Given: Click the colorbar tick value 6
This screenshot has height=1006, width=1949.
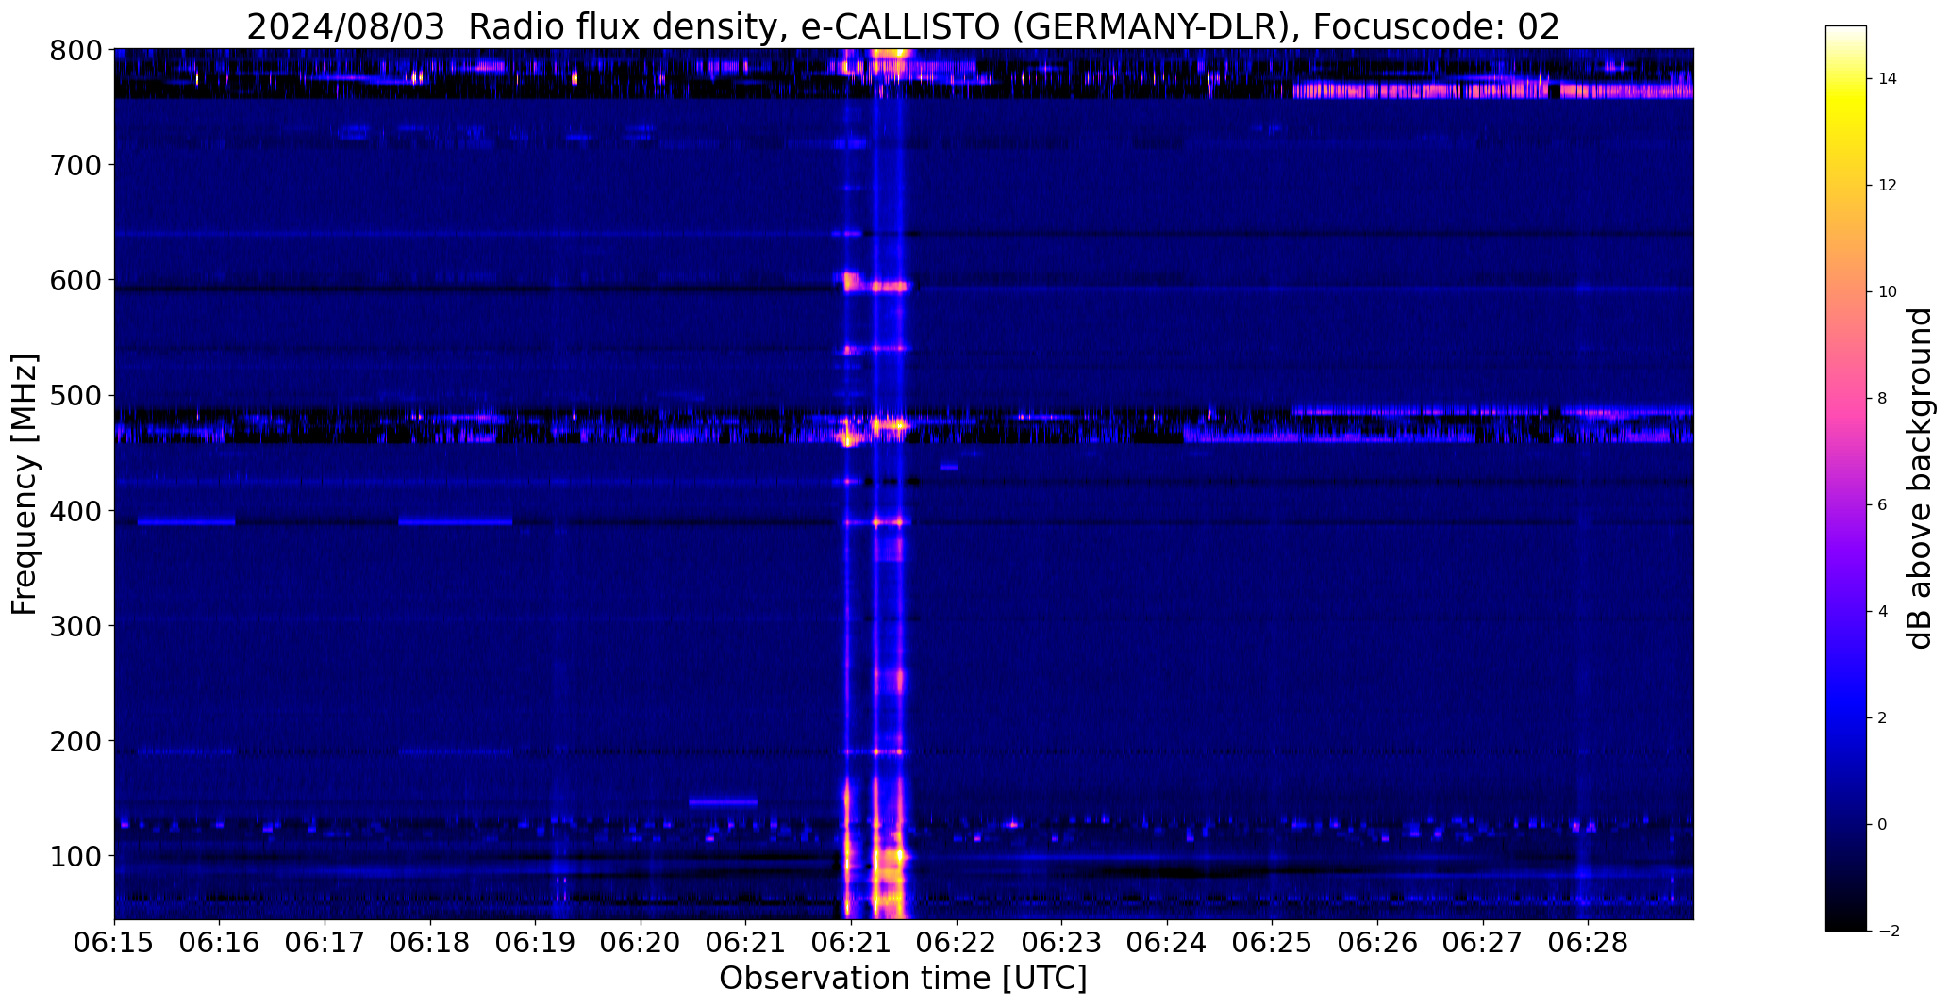Looking at the screenshot, I should 1883,505.
